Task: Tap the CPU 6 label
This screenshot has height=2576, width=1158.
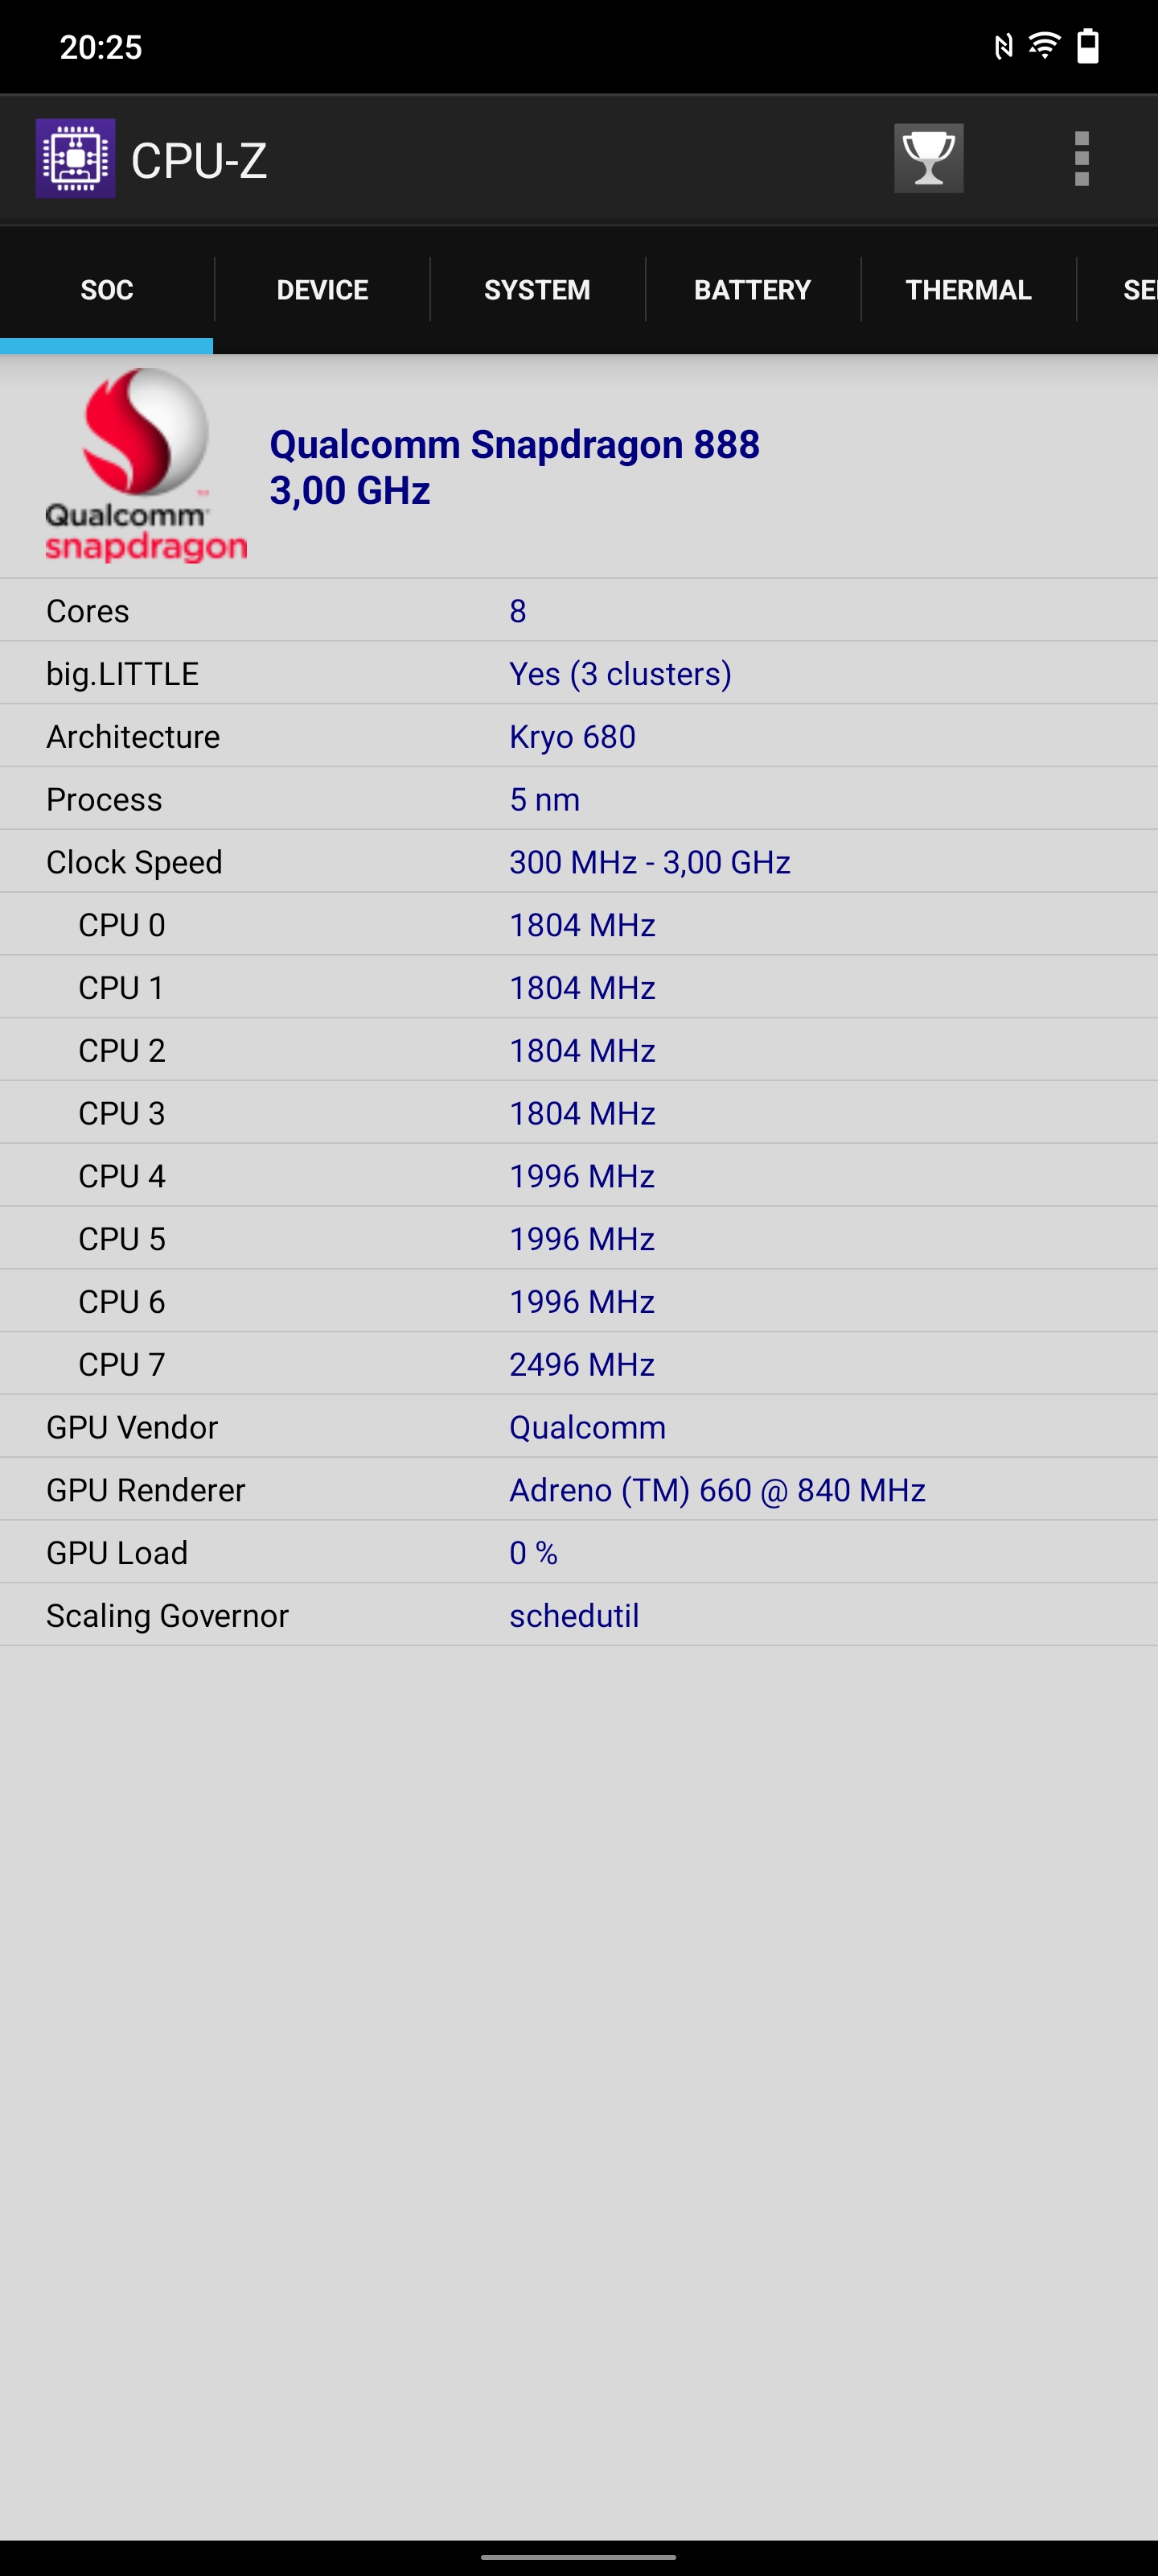Action: [x=122, y=1302]
